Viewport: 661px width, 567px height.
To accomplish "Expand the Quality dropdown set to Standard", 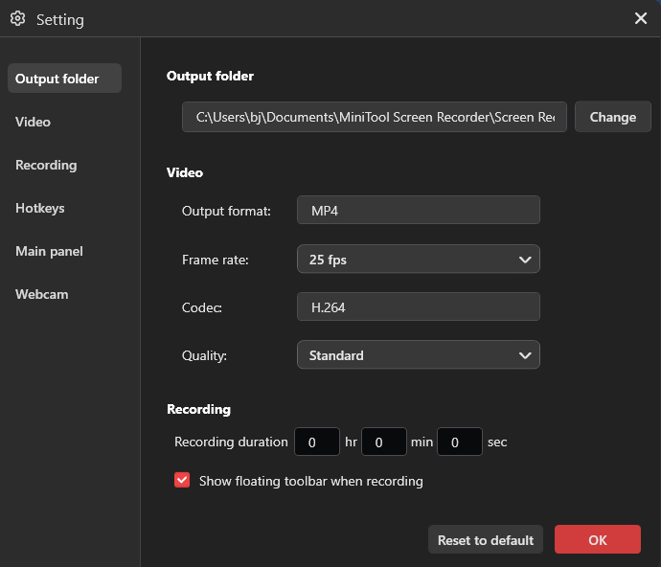I will (x=419, y=355).
